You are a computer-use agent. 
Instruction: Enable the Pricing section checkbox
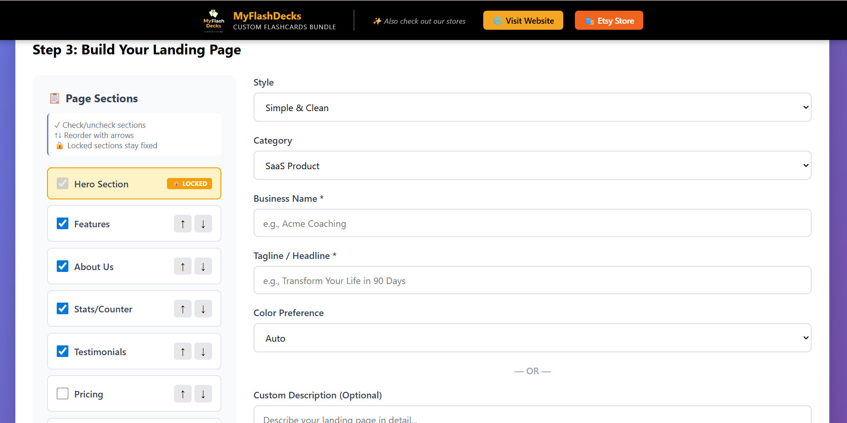coord(62,394)
